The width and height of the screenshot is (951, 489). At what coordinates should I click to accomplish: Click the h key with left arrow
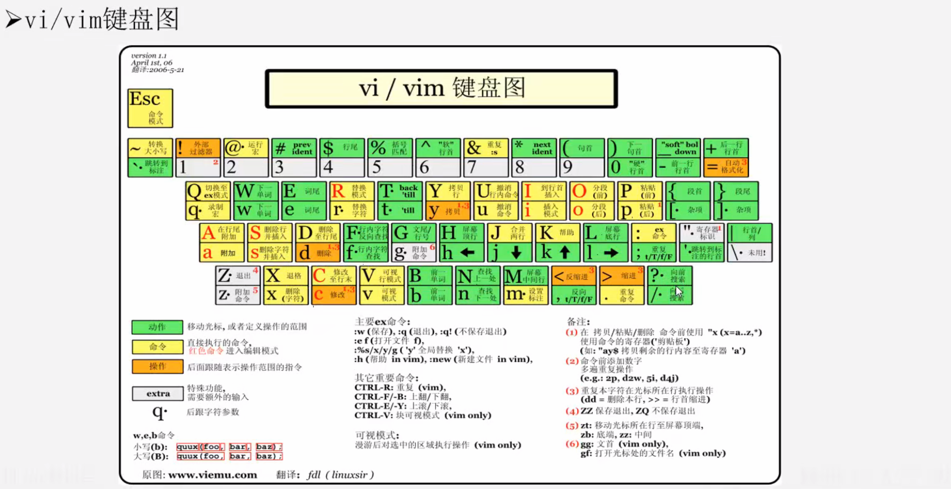tap(462, 252)
